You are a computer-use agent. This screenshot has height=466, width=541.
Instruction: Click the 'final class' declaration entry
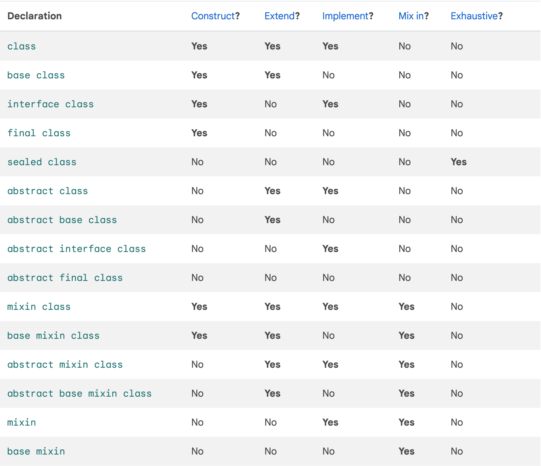[39, 133]
